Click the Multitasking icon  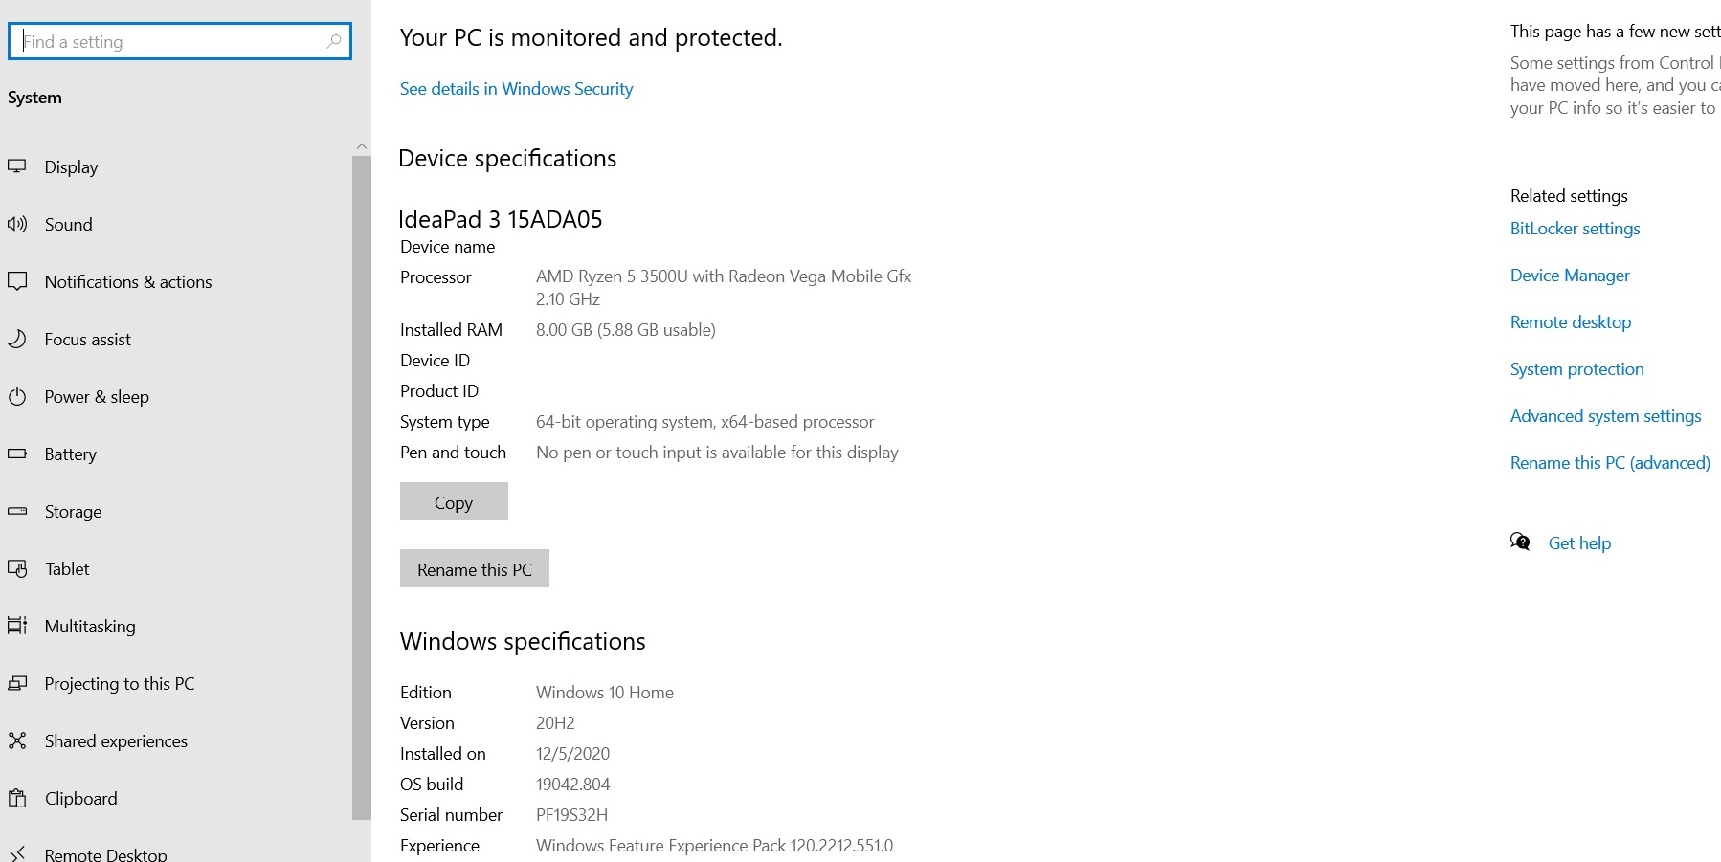point(16,626)
